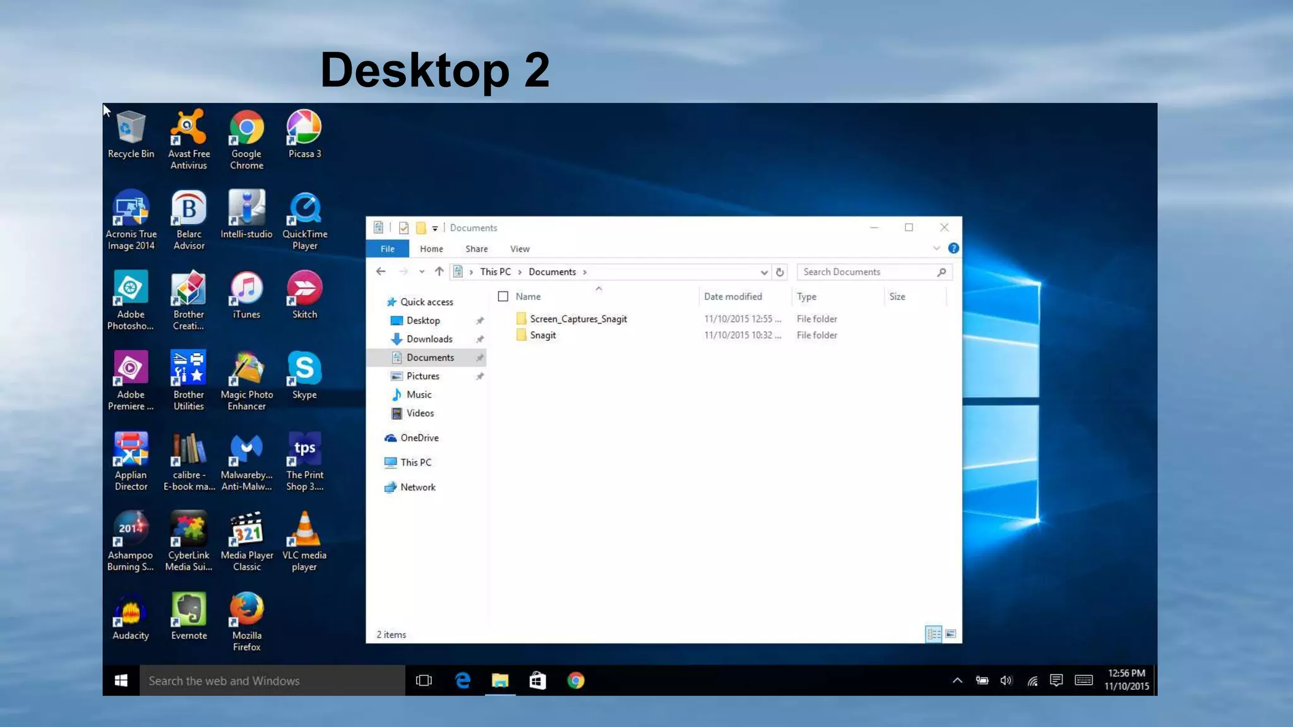Select Adobe Photoshop desktop shortcut

[x=131, y=300]
